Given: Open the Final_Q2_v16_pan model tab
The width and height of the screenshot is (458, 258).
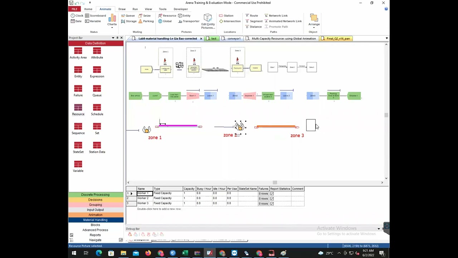Looking at the screenshot, I should point(336,38).
